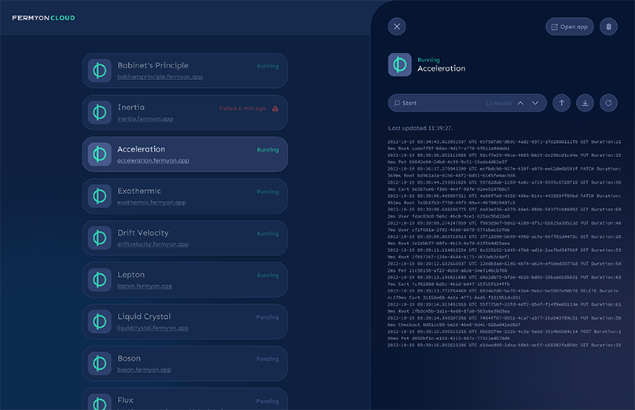Image resolution: width=635 pixels, height=410 pixels.
Task: Delete app with the trash icon
Action: 608,27
